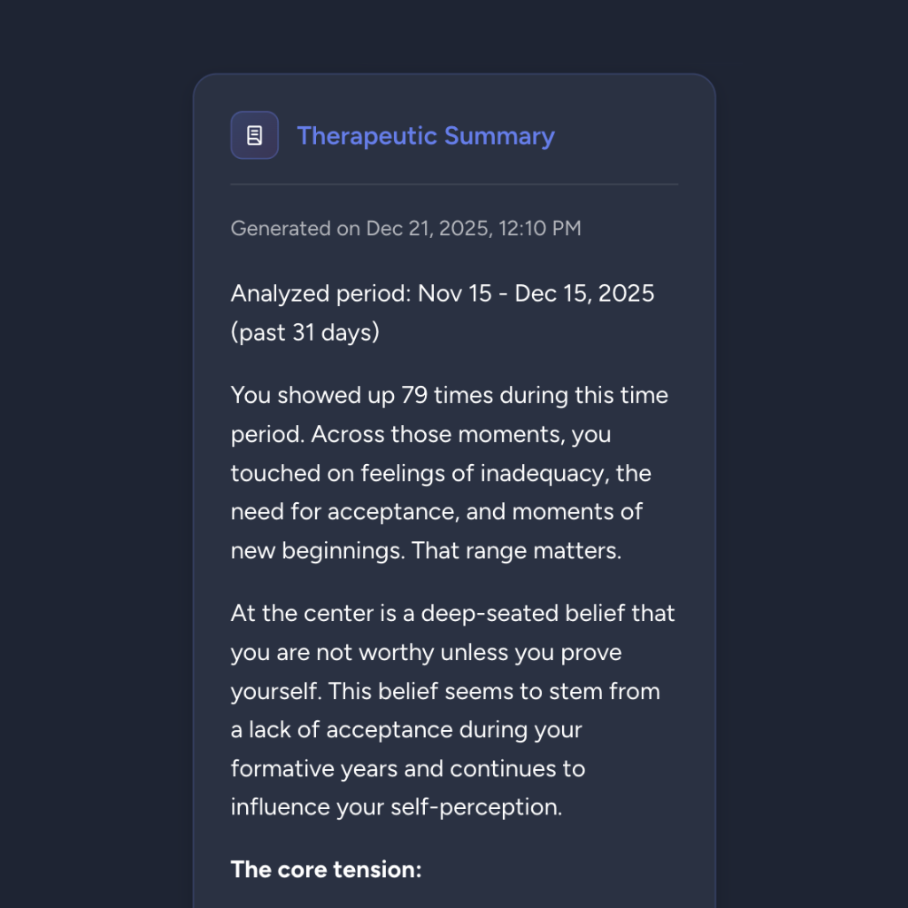The height and width of the screenshot is (908, 908).
Task: Click the words 'new beginnings'
Action: pyautogui.click(x=317, y=551)
